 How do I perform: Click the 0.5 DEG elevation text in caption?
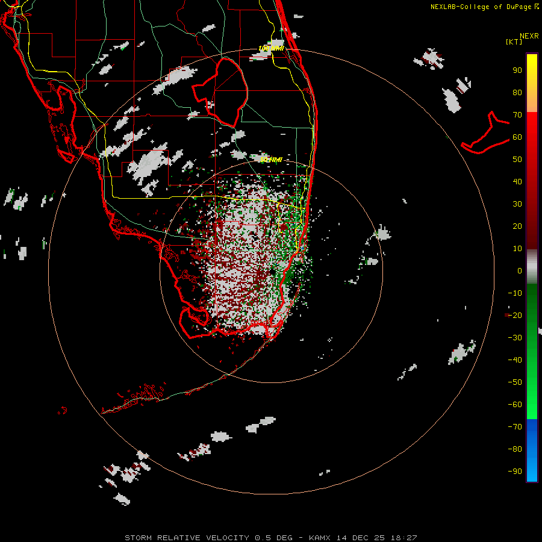point(274,538)
